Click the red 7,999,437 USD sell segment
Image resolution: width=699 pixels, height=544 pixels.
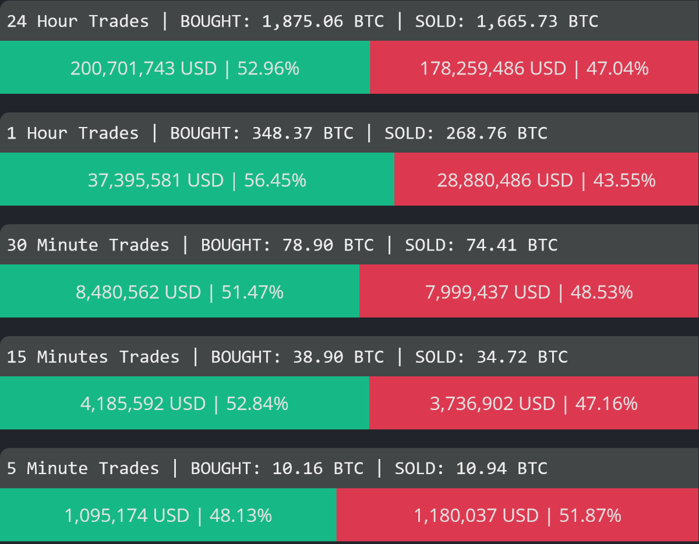529,292
